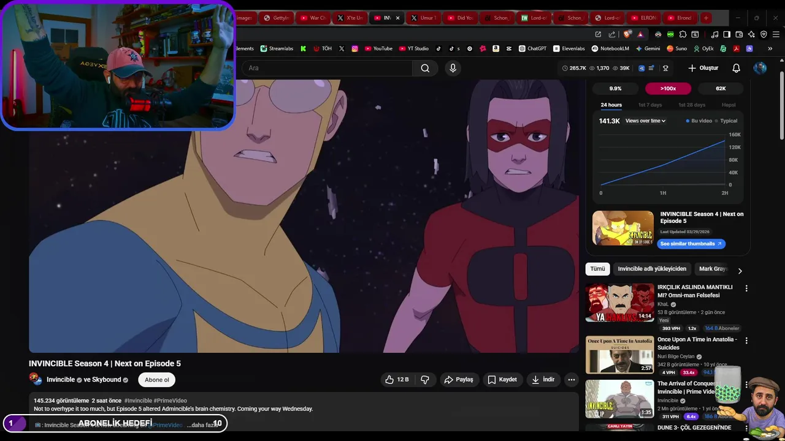Image resolution: width=785 pixels, height=441 pixels.
Task: Click the İndir download button
Action: pos(543,380)
